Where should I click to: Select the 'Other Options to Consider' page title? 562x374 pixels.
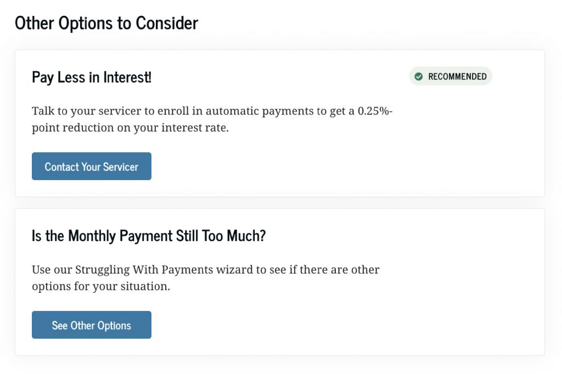pyautogui.click(x=106, y=22)
